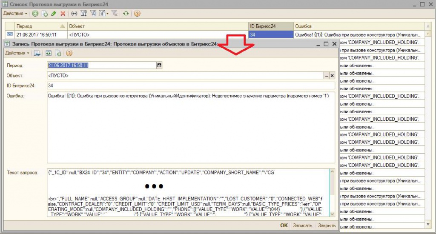This screenshot has height=234, width=436.
Task: Click Find in list icon in record window
Action: (37, 53)
